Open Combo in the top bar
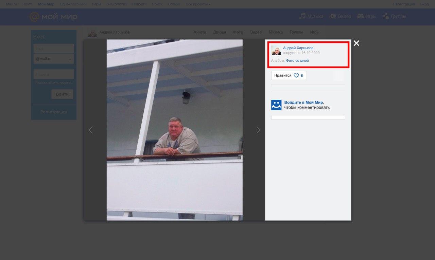 click(x=174, y=4)
